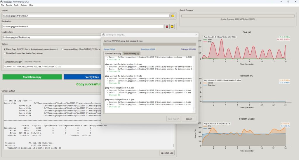Click RoboCopy app icon in title bar

tap(2, 2)
